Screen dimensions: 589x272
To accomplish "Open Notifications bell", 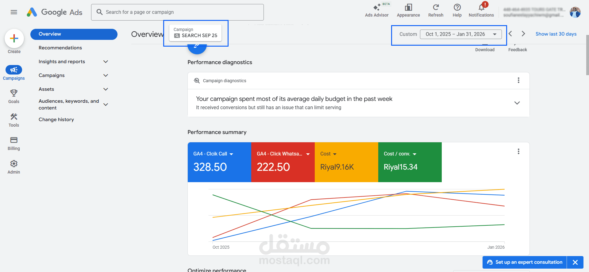I will [481, 10].
